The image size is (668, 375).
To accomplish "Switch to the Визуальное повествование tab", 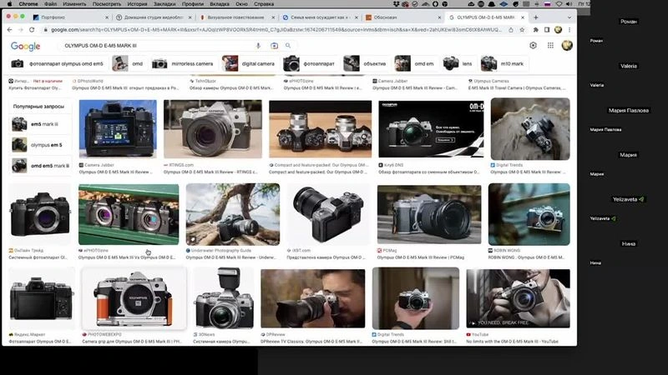I will click(235, 17).
